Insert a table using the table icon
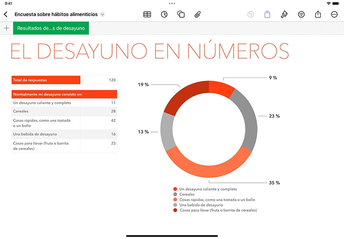 [147, 14]
